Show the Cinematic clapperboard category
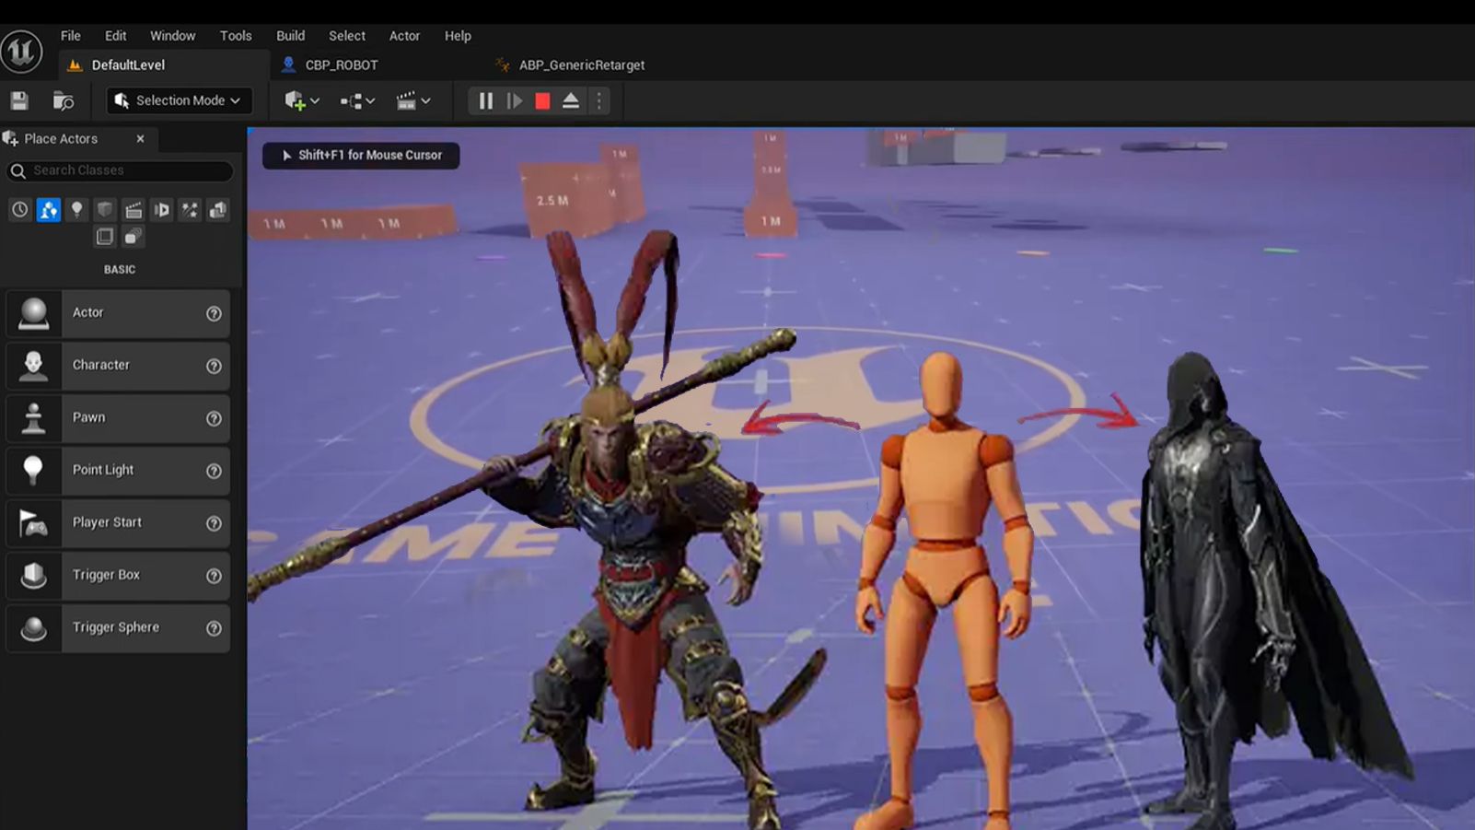The width and height of the screenshot is (1475, 830). pos(134,210)
